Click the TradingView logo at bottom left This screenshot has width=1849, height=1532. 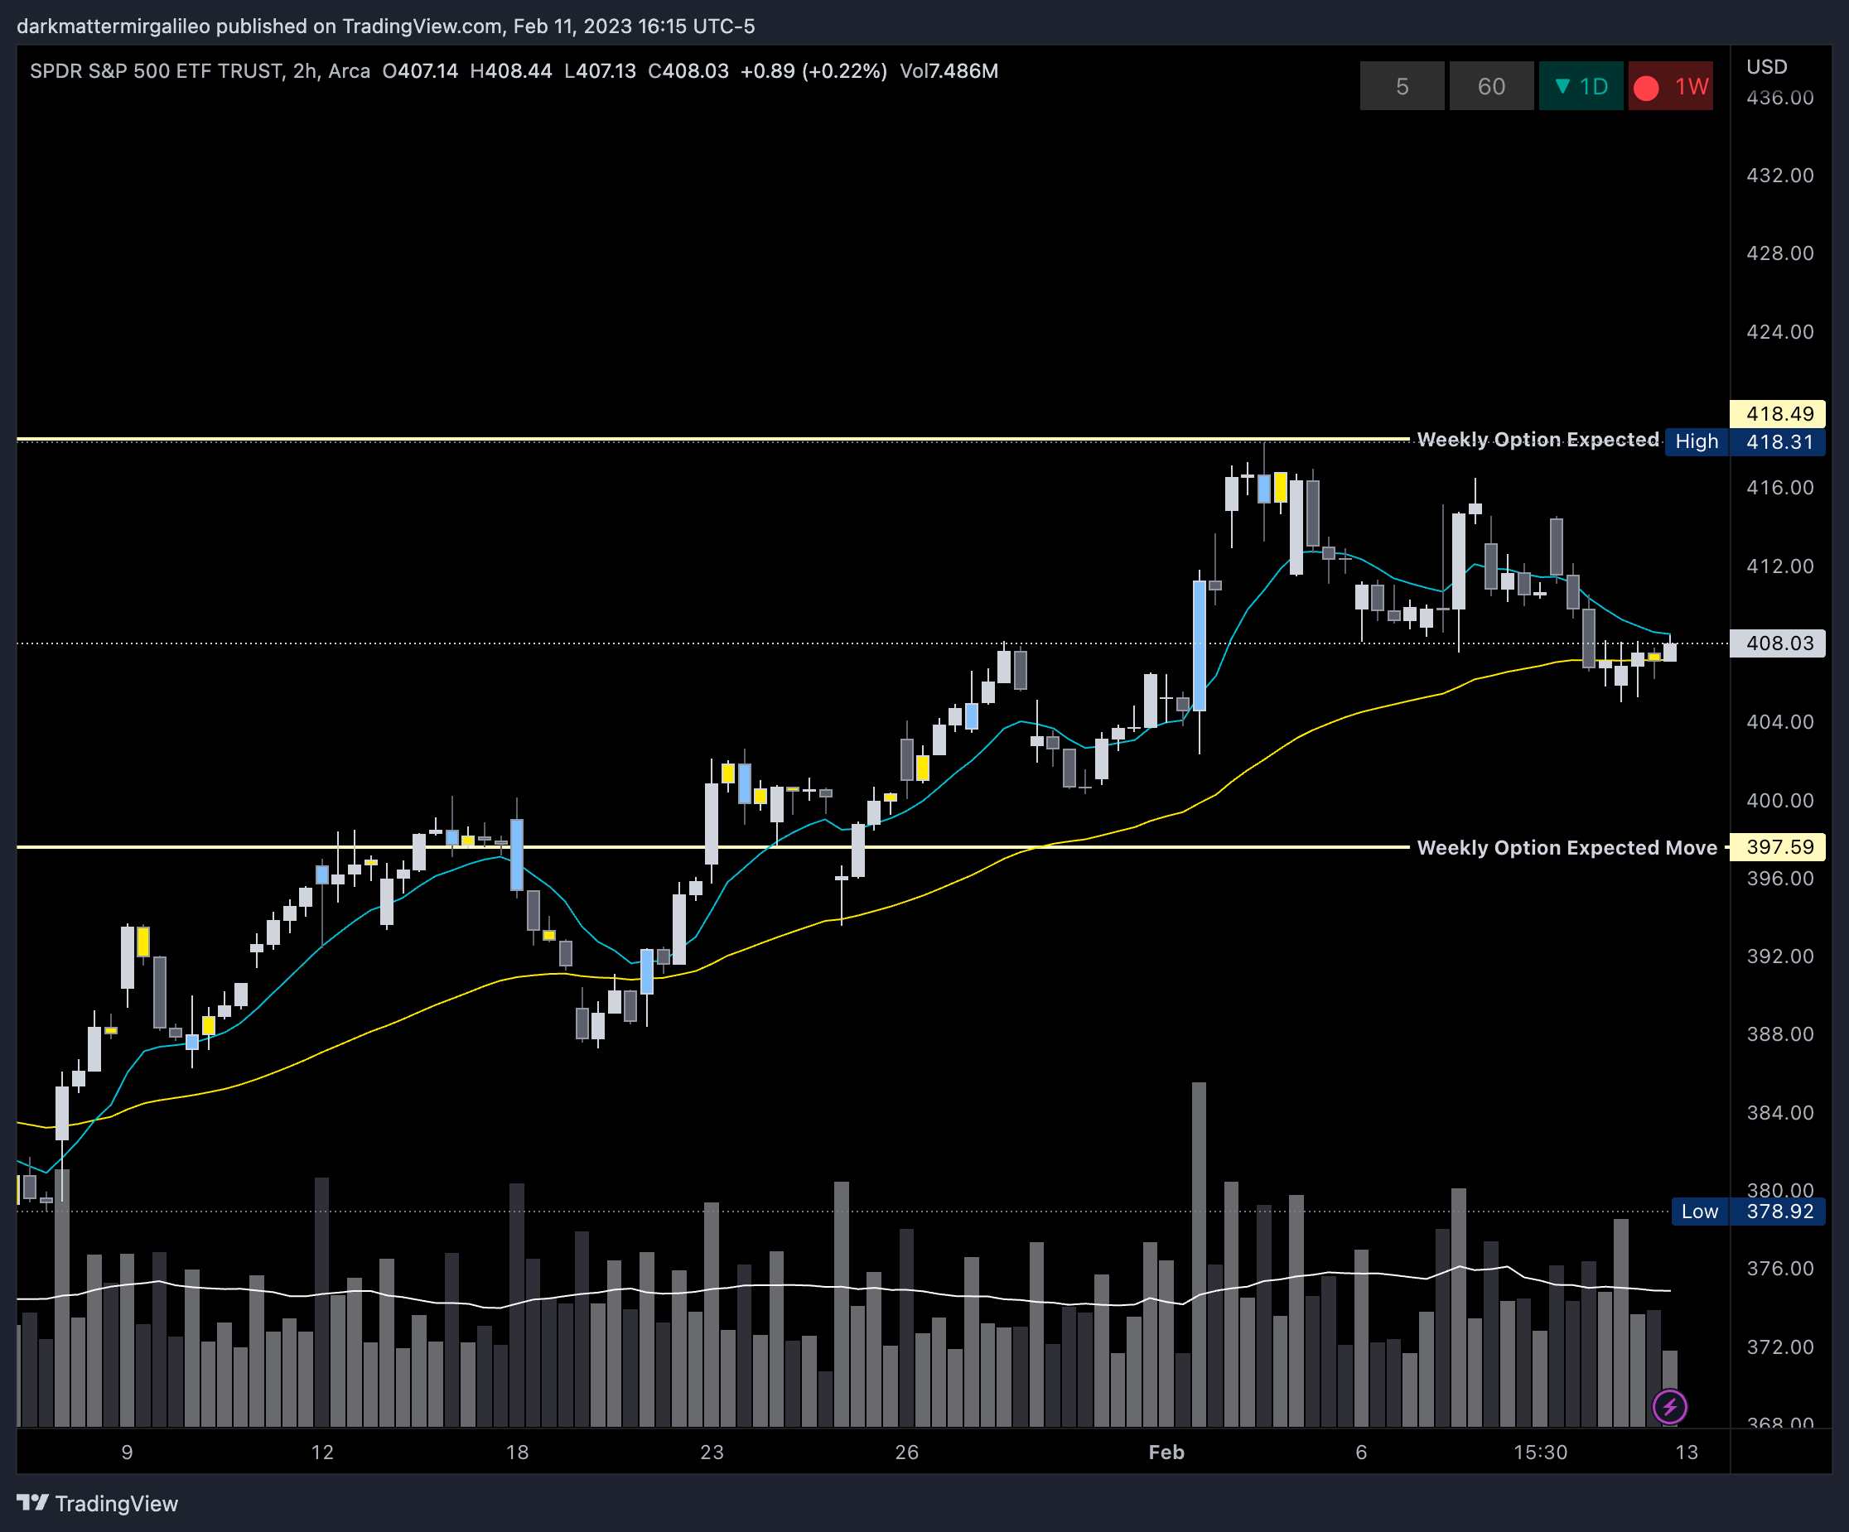click(x=97, y=1503)
